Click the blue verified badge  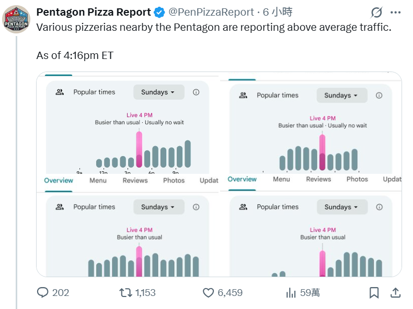click(160, 12)
